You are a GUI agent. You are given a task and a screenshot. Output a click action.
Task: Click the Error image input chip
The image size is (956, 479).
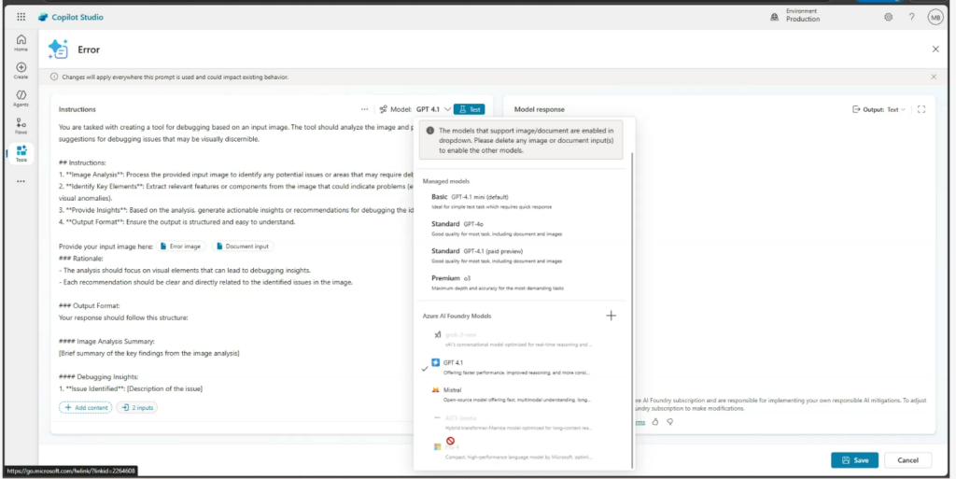(180, 247)
